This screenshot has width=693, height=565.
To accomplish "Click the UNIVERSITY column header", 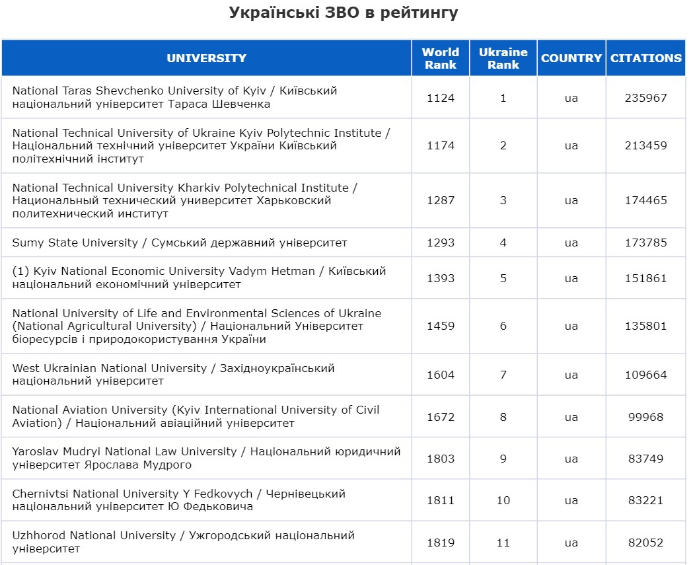I will pyautogui.click(x=206, y=57).
